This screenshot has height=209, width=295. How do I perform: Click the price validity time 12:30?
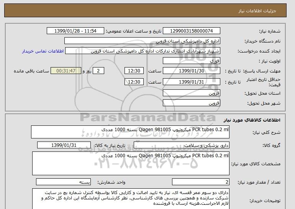click(134, 82)
